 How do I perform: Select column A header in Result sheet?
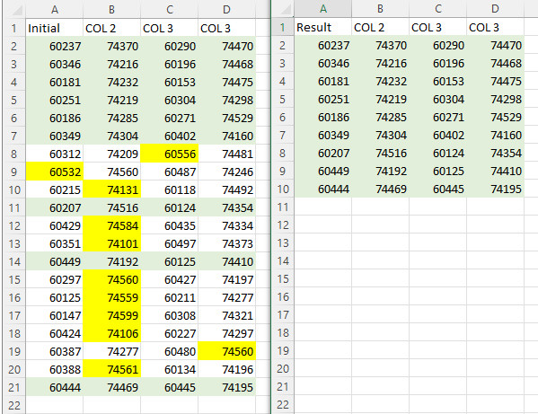[x=322, y=9]
